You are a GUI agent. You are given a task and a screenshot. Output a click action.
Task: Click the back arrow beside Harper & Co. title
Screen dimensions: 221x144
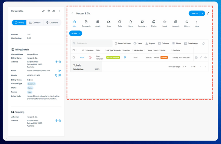[x=72, y=13]
